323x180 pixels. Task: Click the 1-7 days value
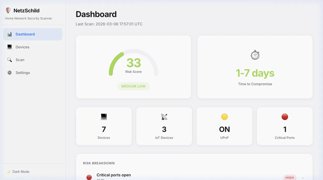click(x=255, y=73)
